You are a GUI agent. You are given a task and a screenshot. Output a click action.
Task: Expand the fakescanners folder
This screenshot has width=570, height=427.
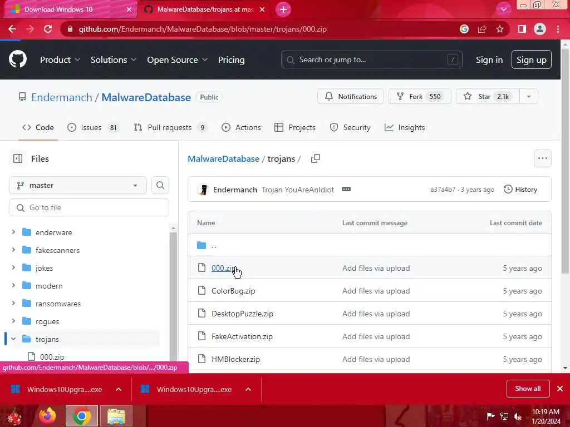coord(13,250)
